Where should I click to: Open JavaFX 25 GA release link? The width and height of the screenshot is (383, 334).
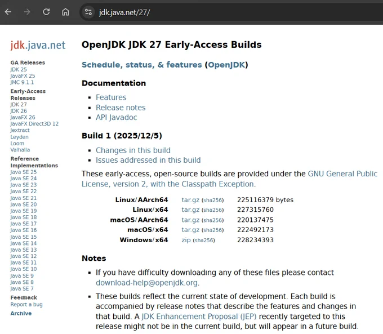pyautogui.click(x=23, y=76)
